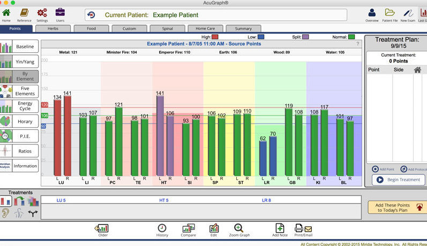Click Add These Points to Today's Plan
The image size is (427, 246).
397,207
